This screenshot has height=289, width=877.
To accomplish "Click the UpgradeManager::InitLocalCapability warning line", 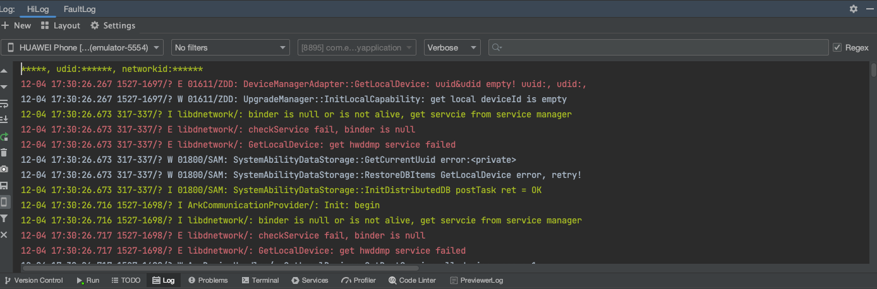I will 294,99.
